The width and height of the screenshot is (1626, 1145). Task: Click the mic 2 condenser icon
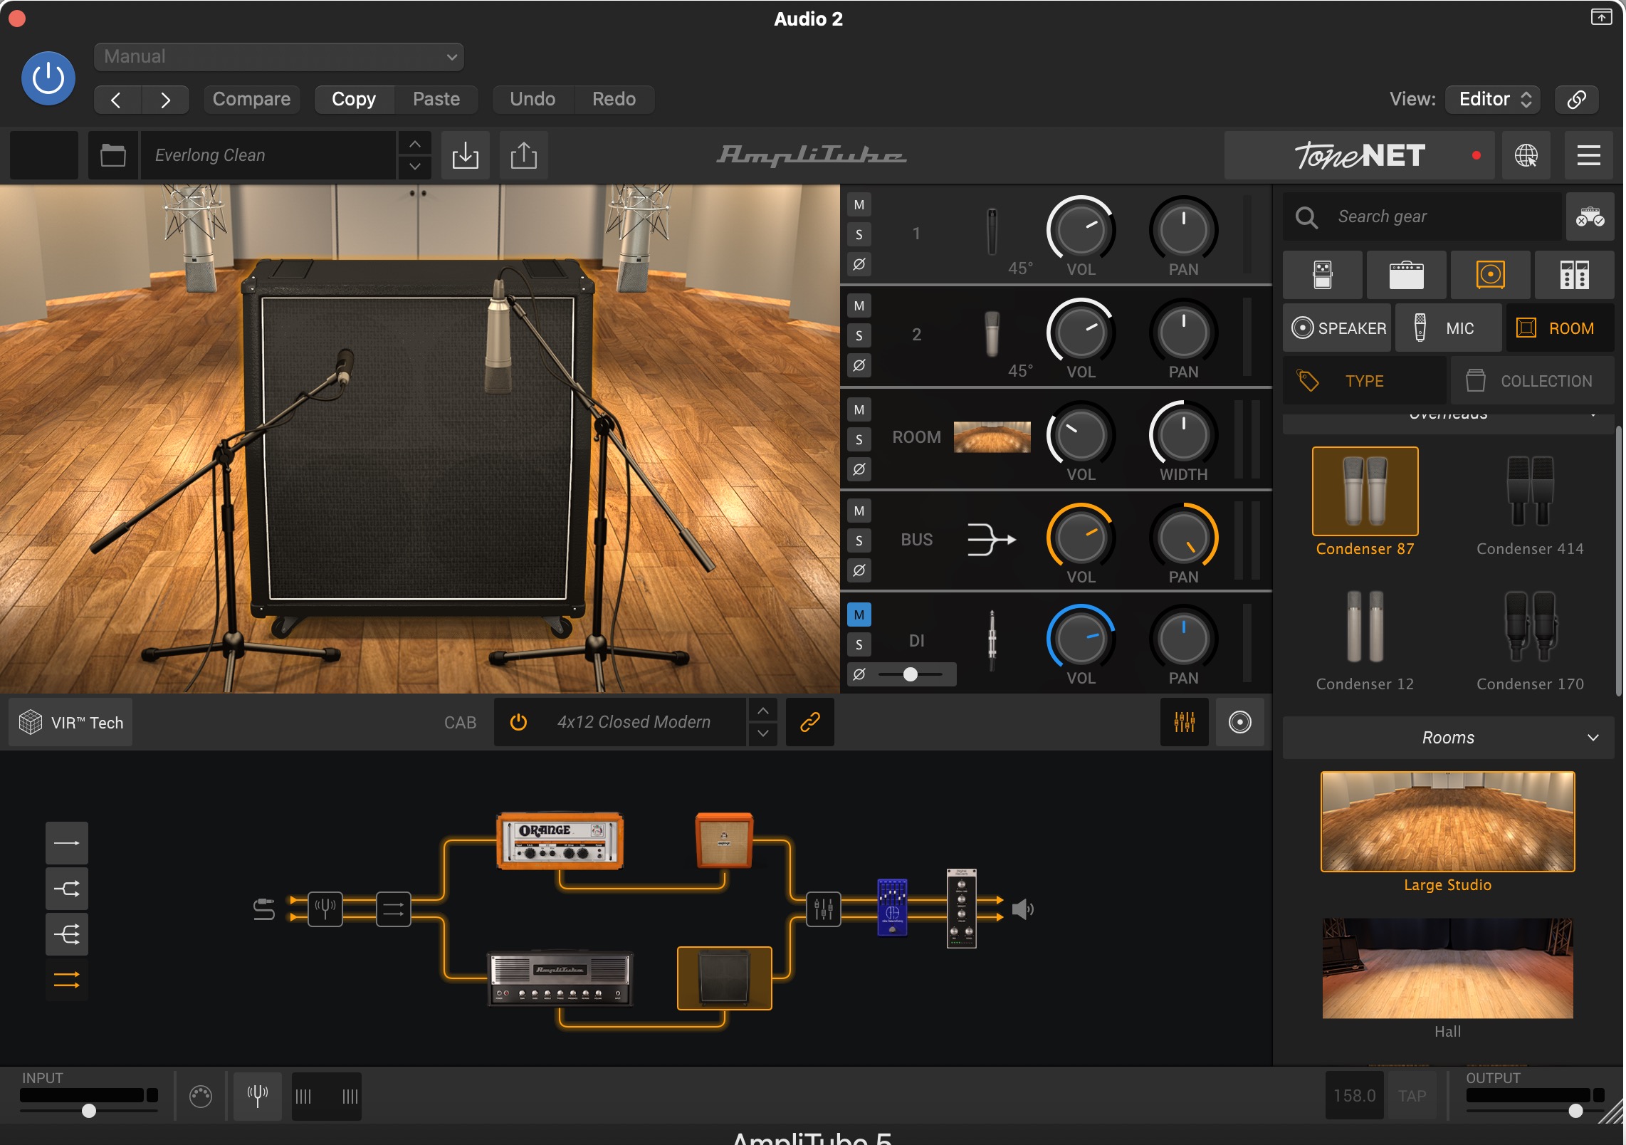click(x=992, y=333)
